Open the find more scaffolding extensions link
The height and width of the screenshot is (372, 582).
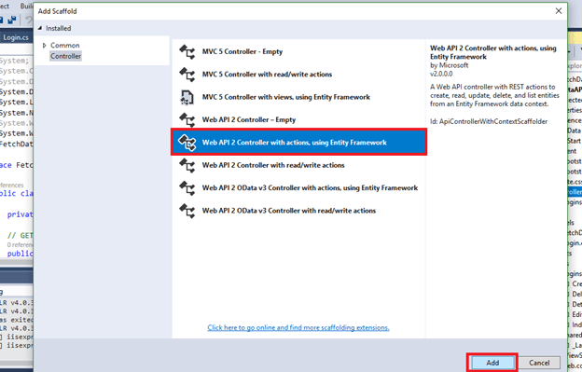[x=298, y=327]
